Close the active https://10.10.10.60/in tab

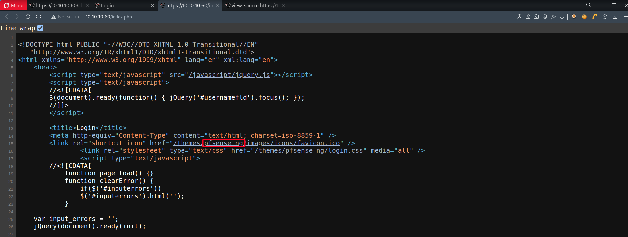tap(218, 5)
